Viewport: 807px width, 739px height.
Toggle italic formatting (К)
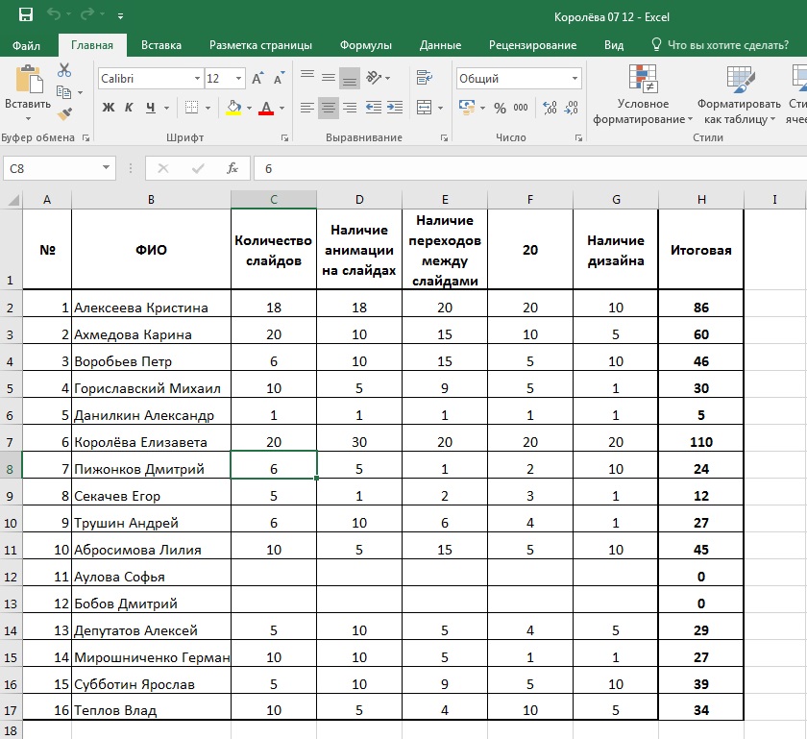(129, 107)
